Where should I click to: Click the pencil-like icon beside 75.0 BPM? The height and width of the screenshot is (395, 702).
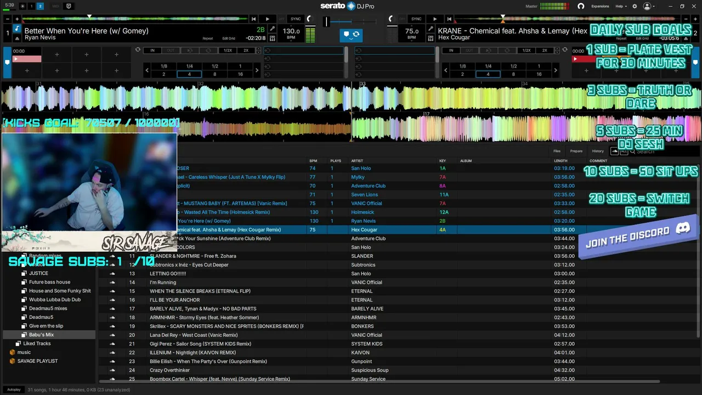431,29
